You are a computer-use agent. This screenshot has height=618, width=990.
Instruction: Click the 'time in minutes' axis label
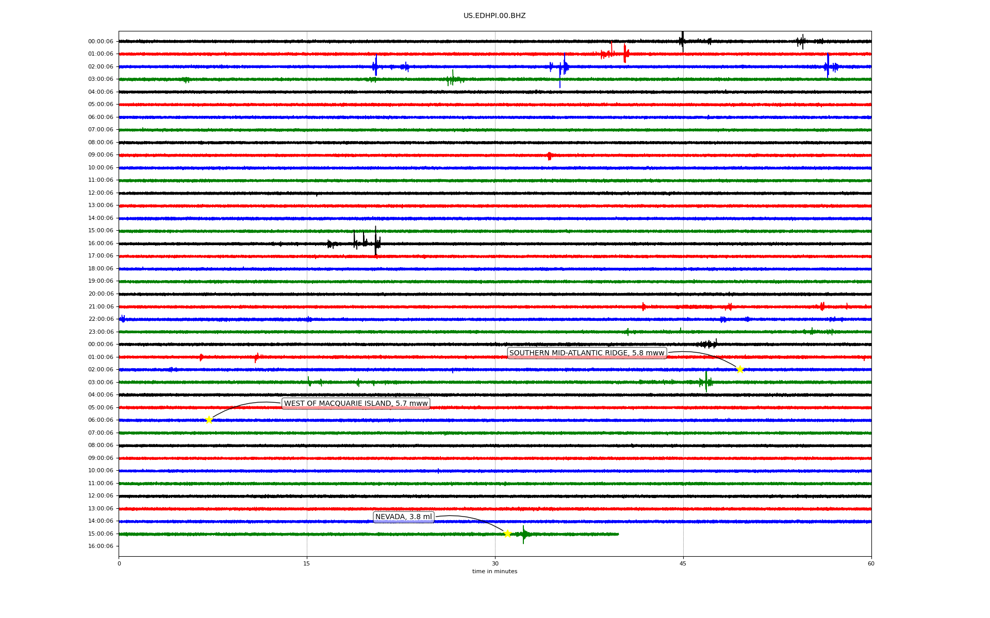(494, 571)
